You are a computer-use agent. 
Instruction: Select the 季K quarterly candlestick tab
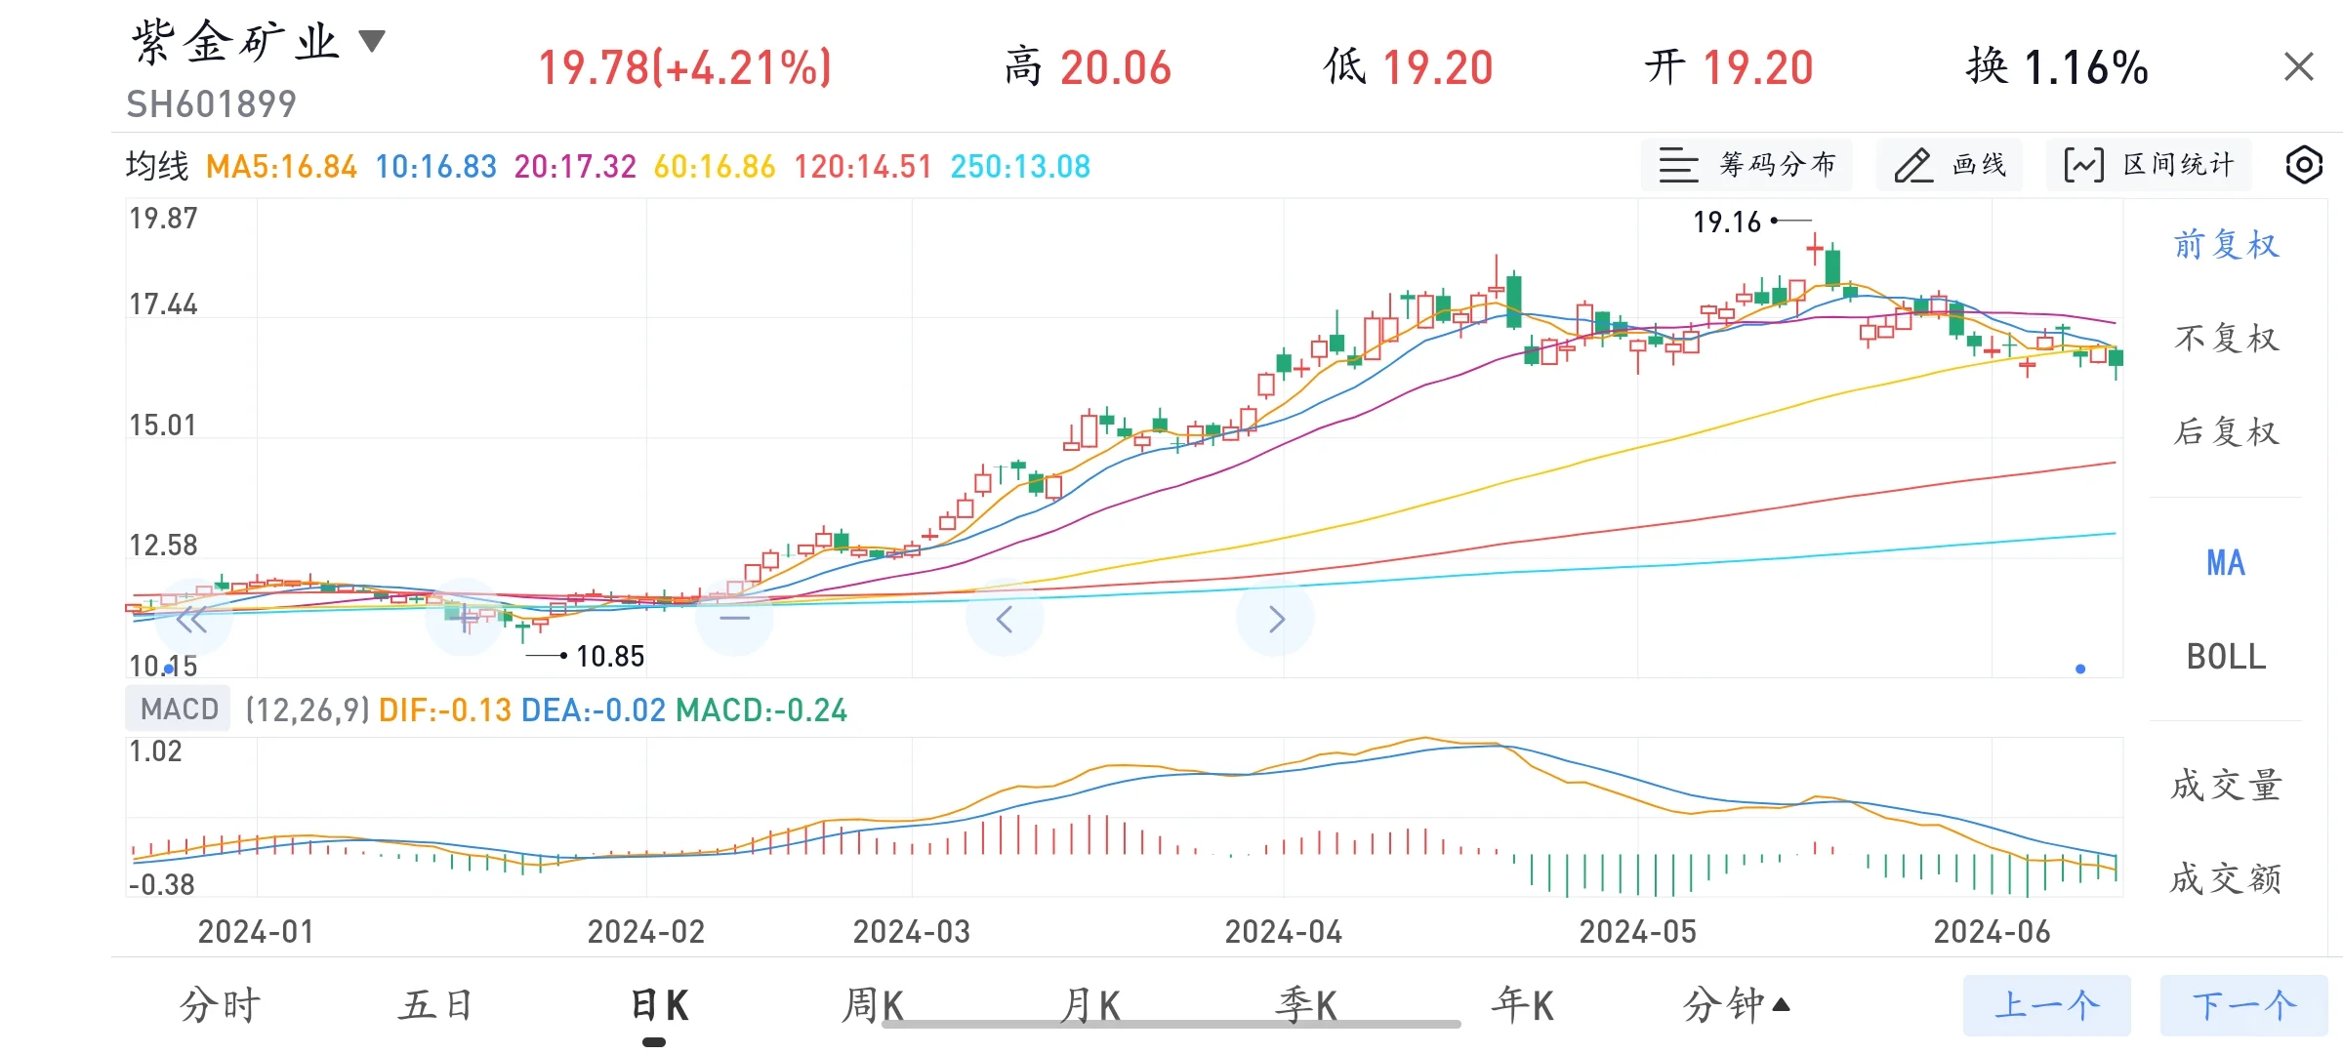[x=1306, y=1005]
